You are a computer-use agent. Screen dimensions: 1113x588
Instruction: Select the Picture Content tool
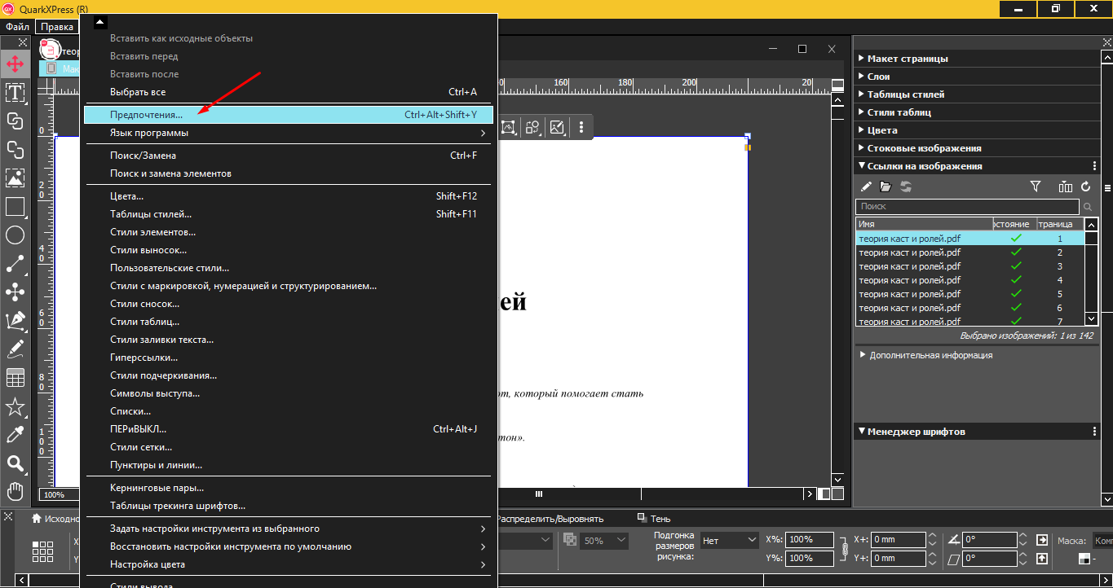tap(15, 178)
